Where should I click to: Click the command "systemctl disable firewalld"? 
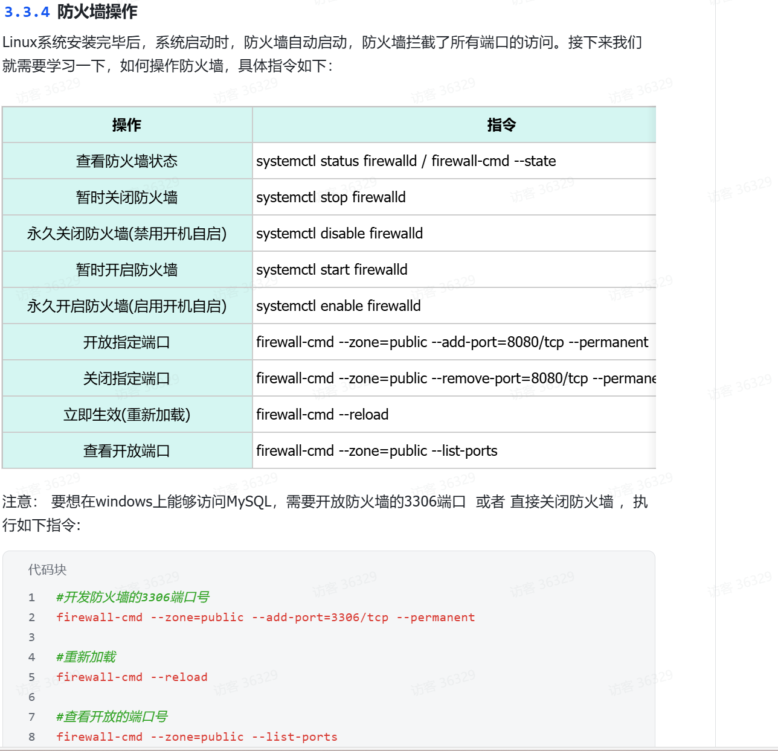coord(339,234)
